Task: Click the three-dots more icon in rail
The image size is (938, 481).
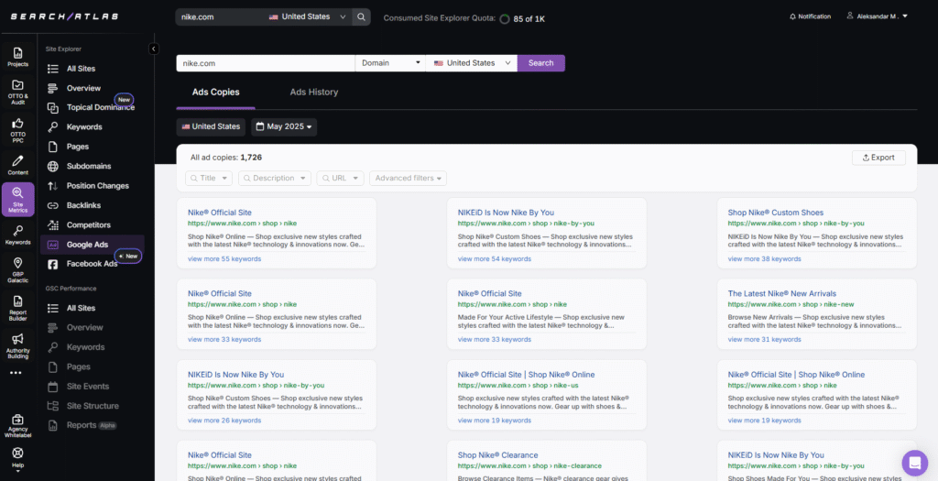Action: (16, 373)
